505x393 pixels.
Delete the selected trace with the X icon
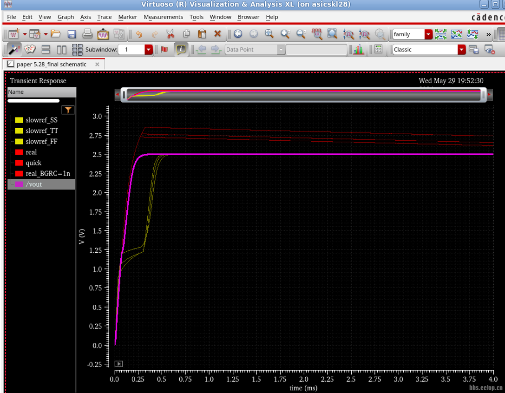coord(218,33)
